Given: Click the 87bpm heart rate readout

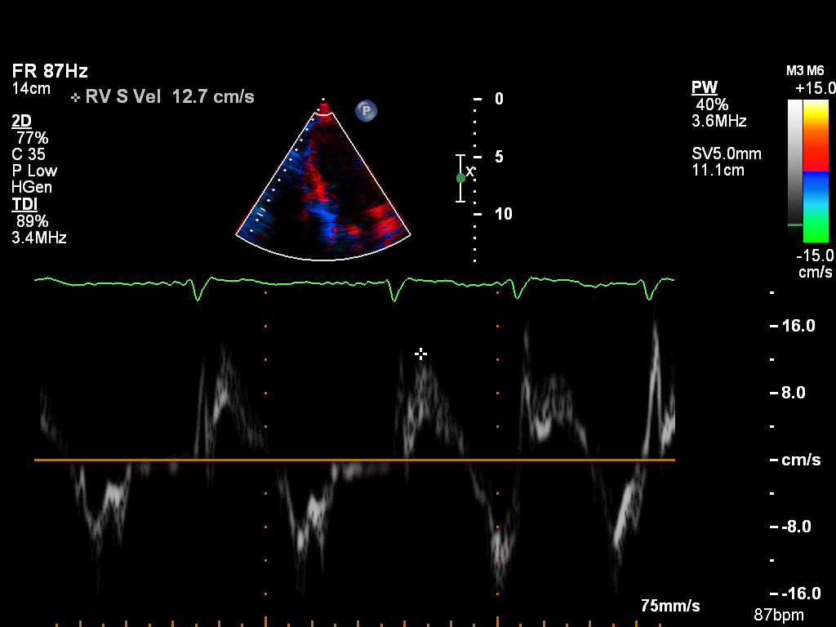Looking at the screenshot, I should [778, 615].
